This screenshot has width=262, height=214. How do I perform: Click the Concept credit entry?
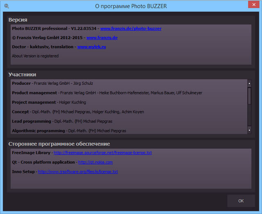tap(78, 112)
